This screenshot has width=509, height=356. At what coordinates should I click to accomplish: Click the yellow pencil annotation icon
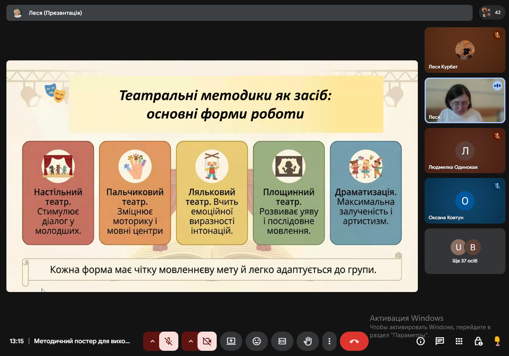click(x=497, y=341)
